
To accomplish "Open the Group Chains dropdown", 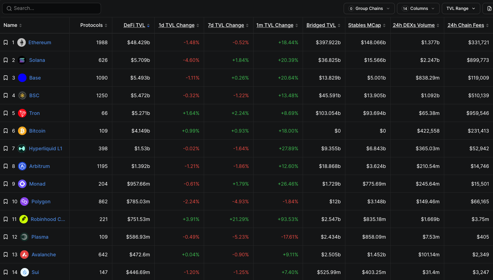I will click(369, 8).
